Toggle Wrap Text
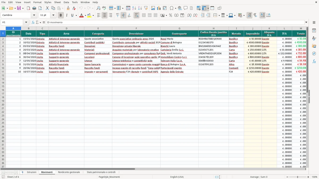 (x=136, y=15)
